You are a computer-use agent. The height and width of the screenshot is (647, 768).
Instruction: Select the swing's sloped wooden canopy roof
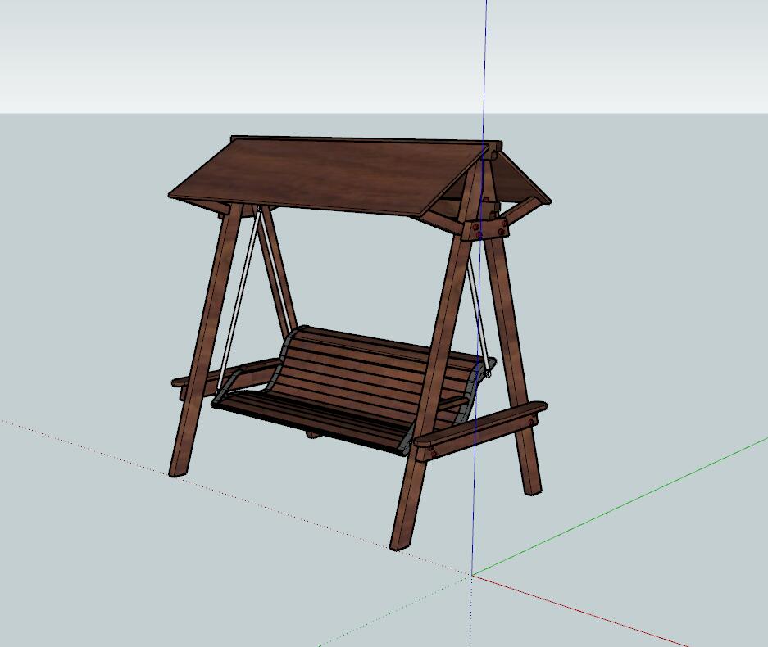[x=328, y=176]
